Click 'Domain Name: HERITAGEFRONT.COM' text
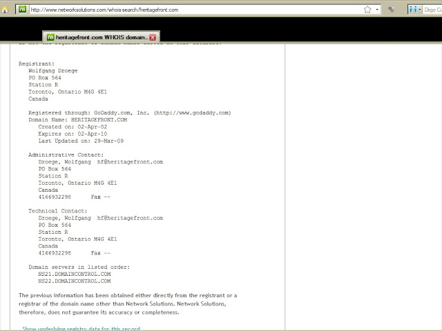442x331 pixels. pyautogui.click(x=78, y=119)
